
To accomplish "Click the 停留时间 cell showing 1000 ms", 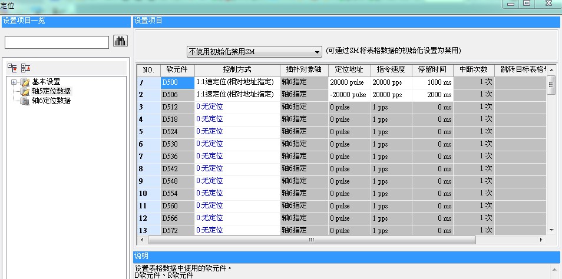I will 432,82.
